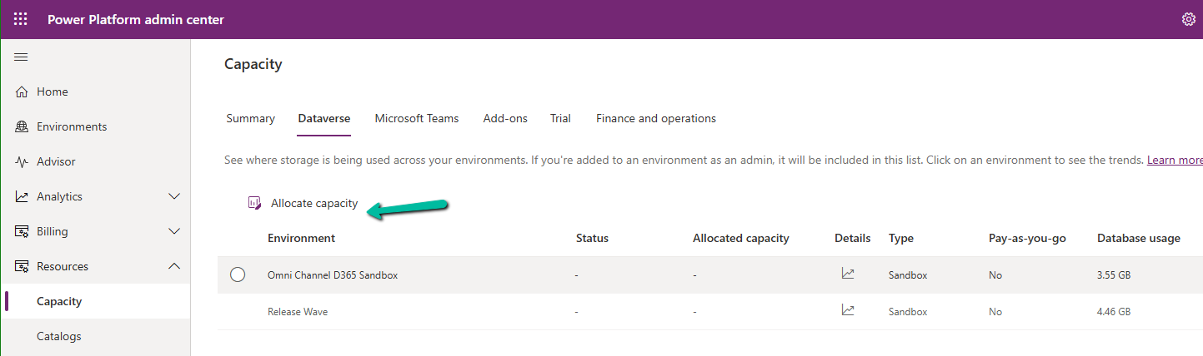Select Omni Channel D365 Sandbox radio button
Image resolution: width=1203 pixels, height=356 pixels.
click(x=238, y=274)
